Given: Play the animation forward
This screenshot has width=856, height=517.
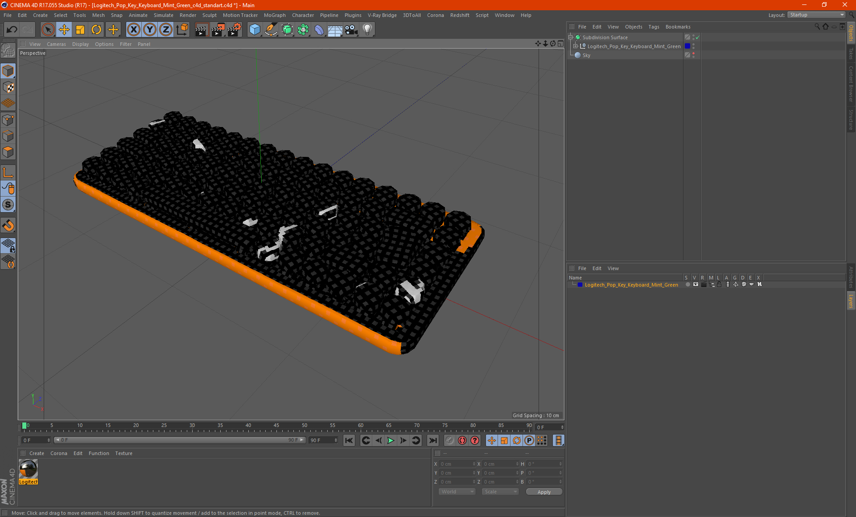Looking at the screenshot, I should (x=391, y=440).
